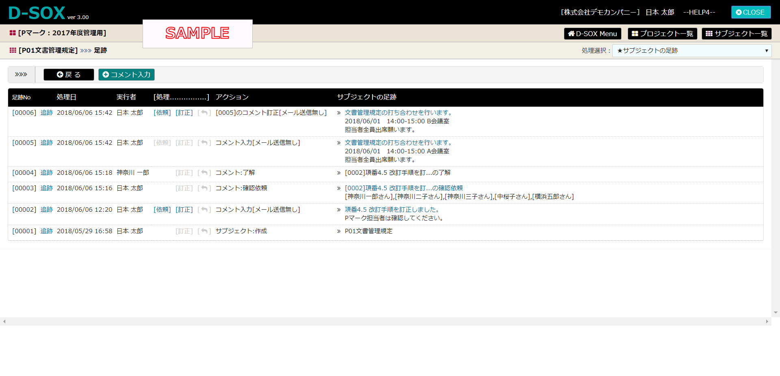Click the »»» chevrons in the toolbar
The width and height of the screenshot is (780, 376).
tap(21, 75)
